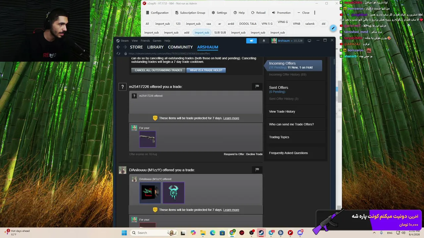Image resolution: width=424 pixels, height=238 pixels.
Task: Open File Explorer from the taskbar
Action: 203,233
